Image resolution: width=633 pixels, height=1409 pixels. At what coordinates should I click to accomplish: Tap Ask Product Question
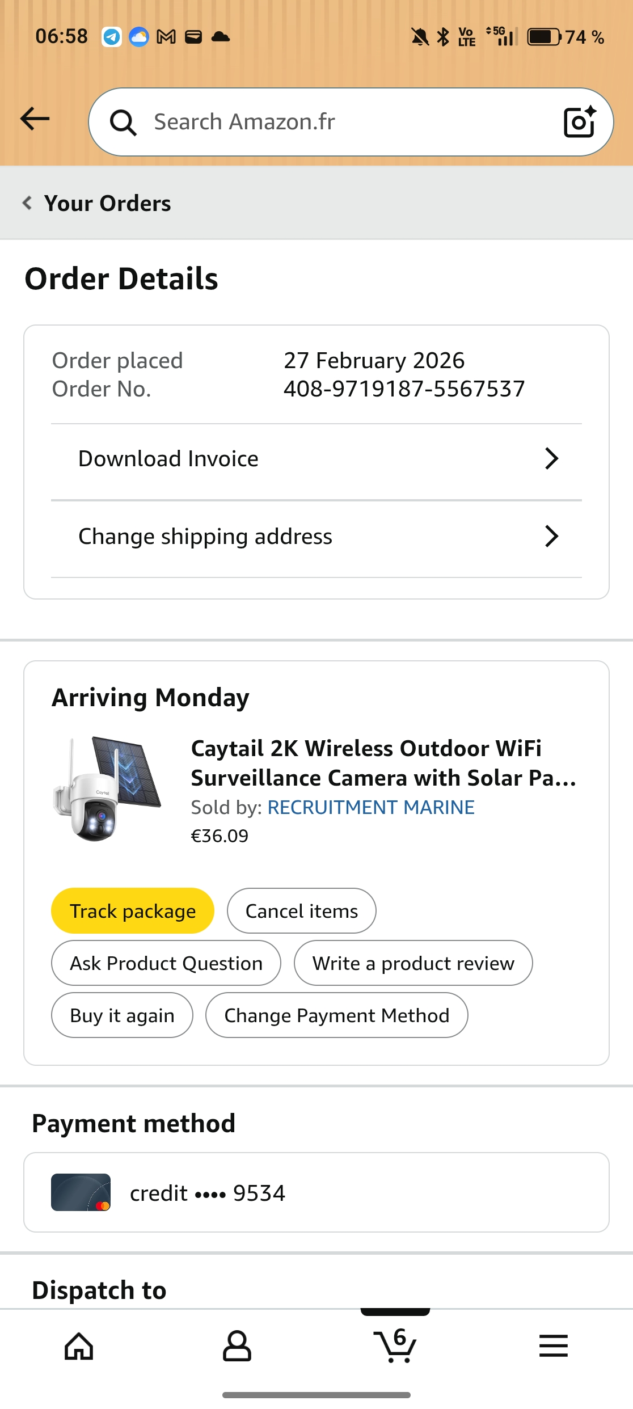pos(166,963)
